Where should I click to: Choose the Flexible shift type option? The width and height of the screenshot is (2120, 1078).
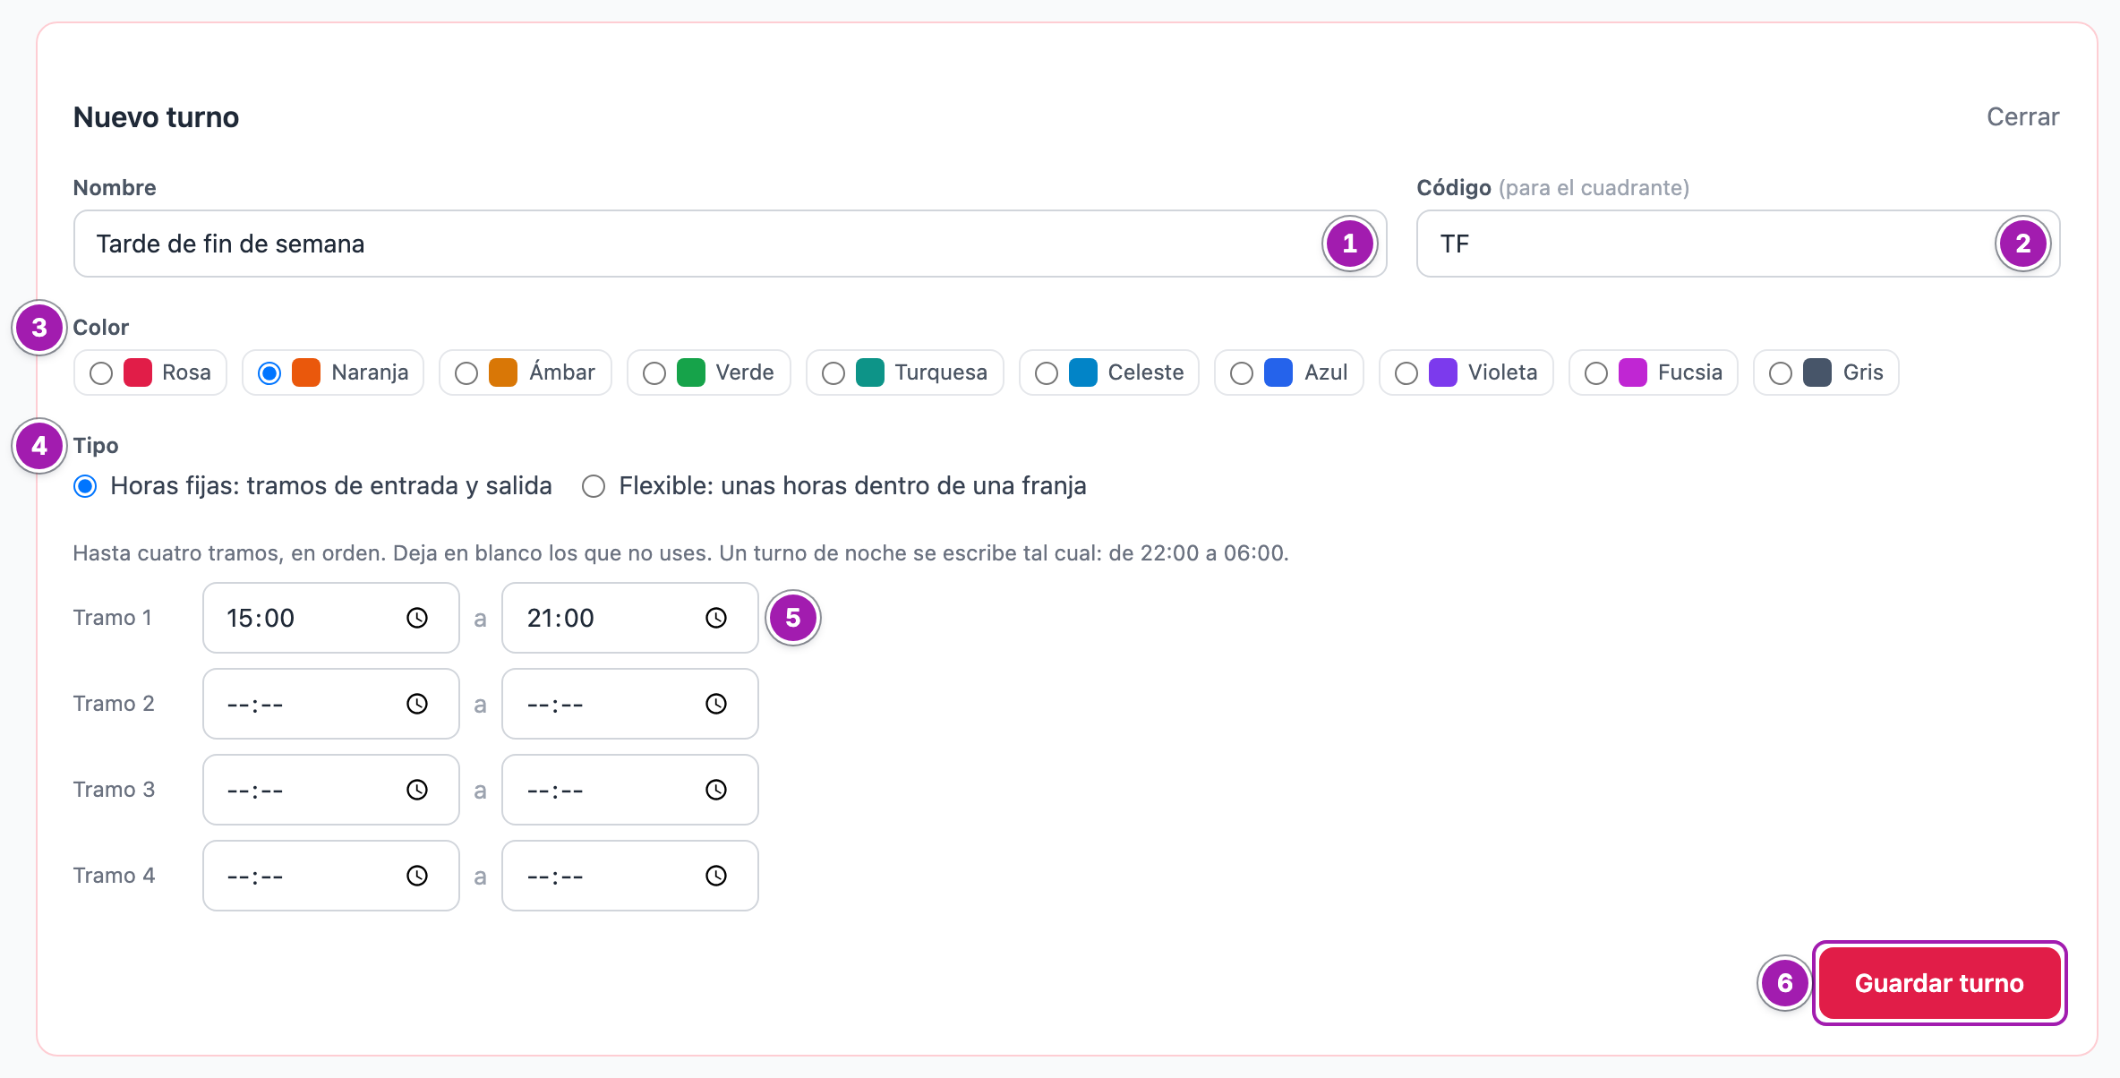(x=594, y=486)
